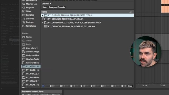Select RY_ATLAS_TE folder in Places

[31, 85]
